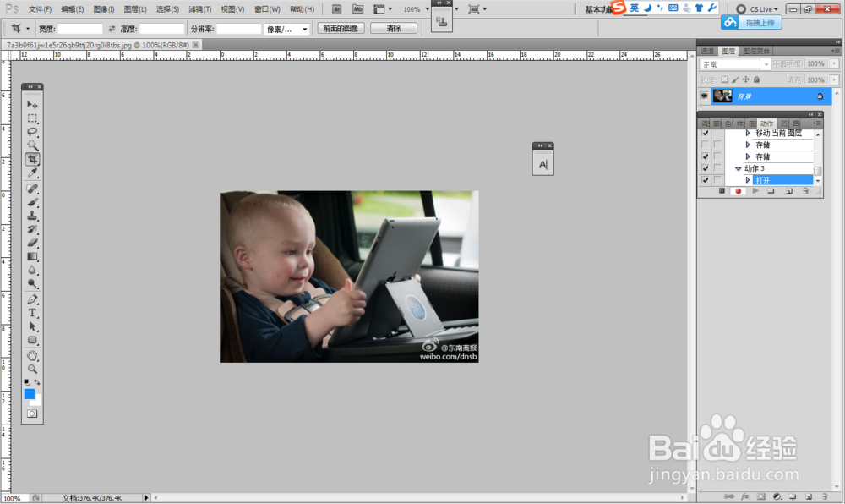
Task: Select the History Brush tool
Action: coord(32,229)
